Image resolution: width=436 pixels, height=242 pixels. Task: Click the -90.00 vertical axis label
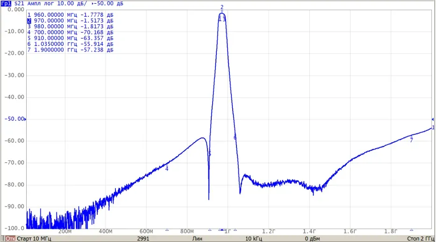click(14, 207)
